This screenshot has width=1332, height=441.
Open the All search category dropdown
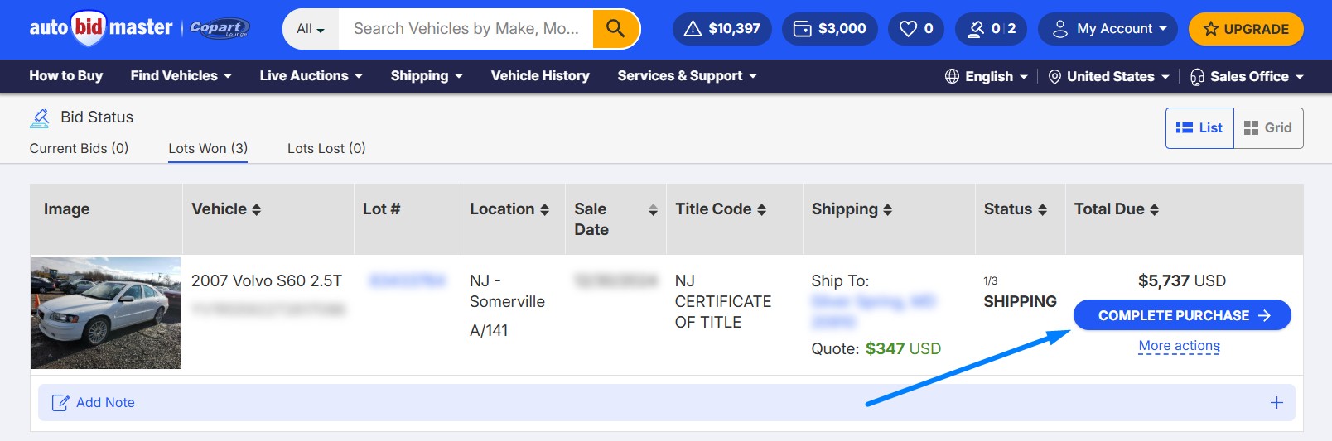(311, 29)
